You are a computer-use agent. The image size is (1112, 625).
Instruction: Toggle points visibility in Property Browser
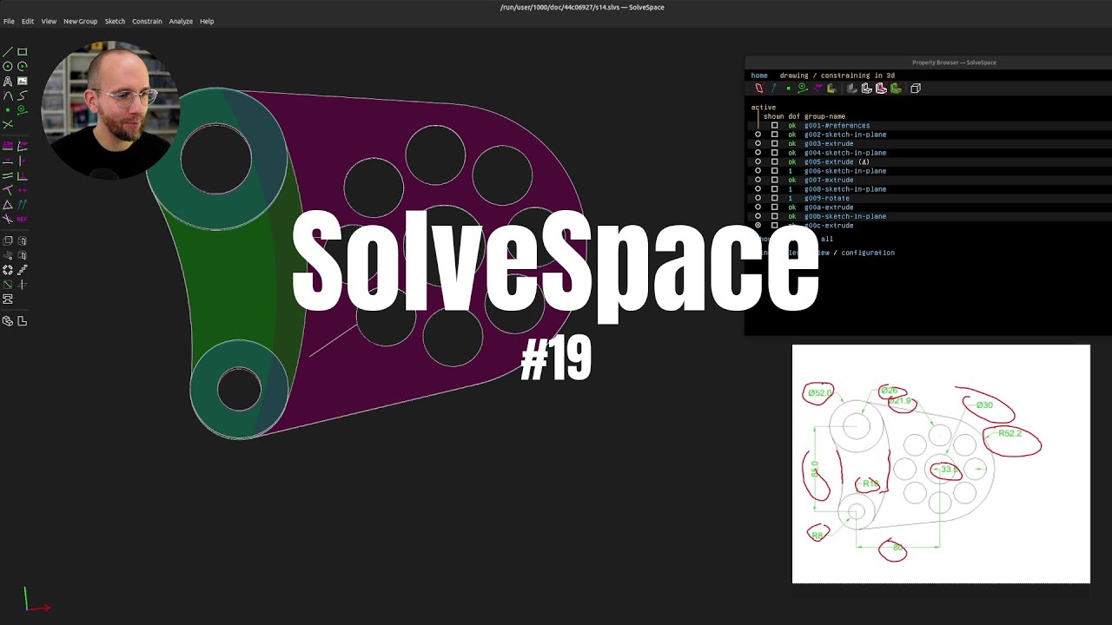pos(788,88)
